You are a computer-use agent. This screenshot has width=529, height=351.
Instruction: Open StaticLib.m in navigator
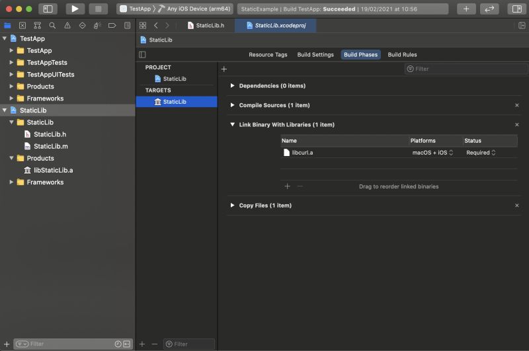(51, 146)
